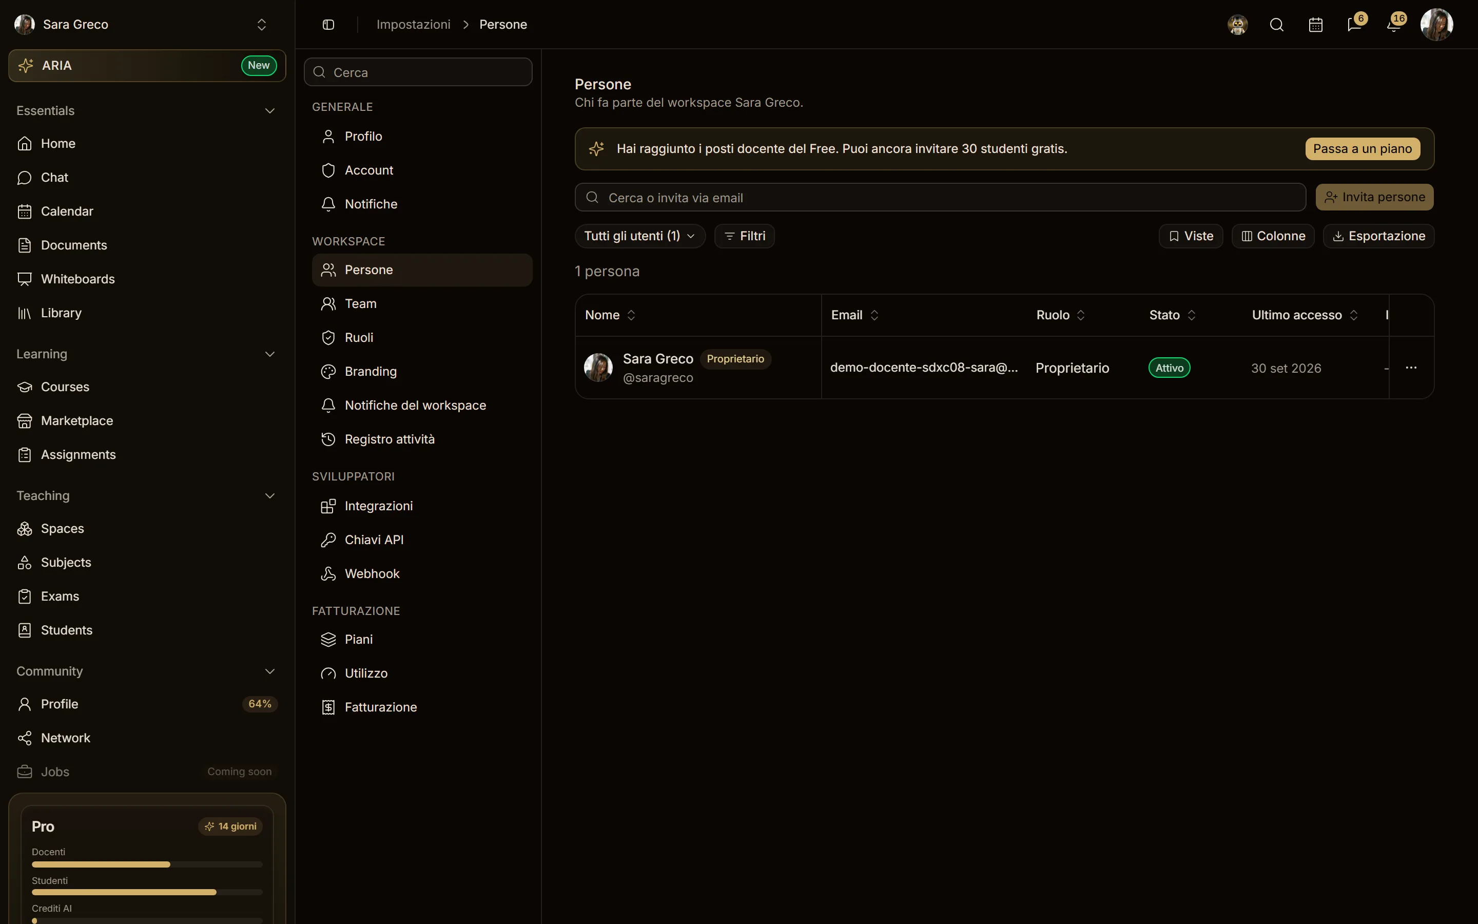The width and height of the screenshot is (1478, 924).
Task: Open the user profile avatar top right
Action: 1436,25
